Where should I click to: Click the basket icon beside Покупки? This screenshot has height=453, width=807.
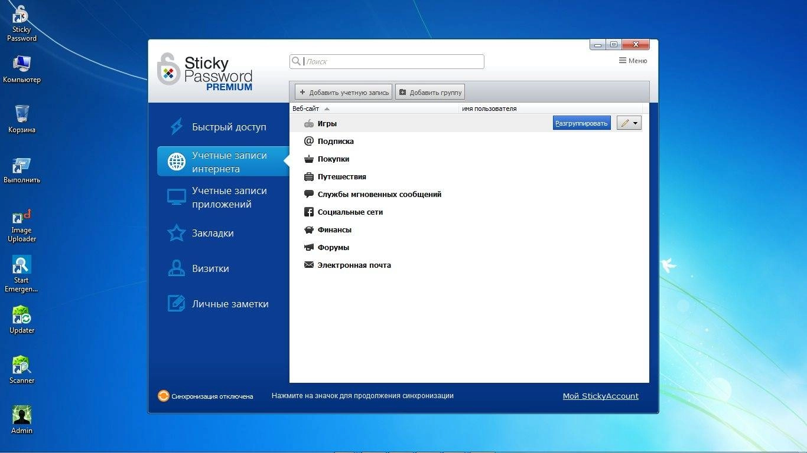pyautogui.click(x=308, y=159)
